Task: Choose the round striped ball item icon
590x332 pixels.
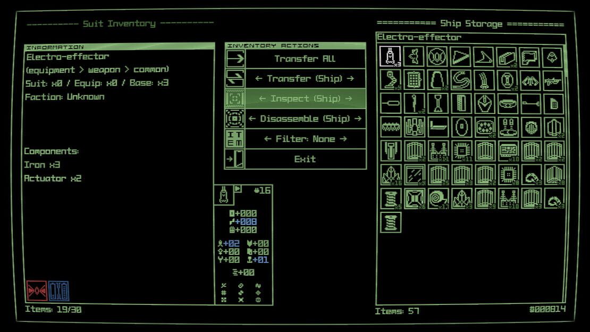Action: tap(530, 127)
